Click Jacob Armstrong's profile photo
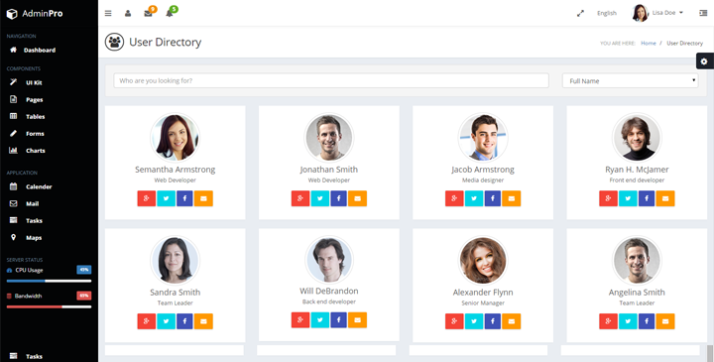Image resolution: width=714 pixels, height=362 pixels. [x=483, y=137]
